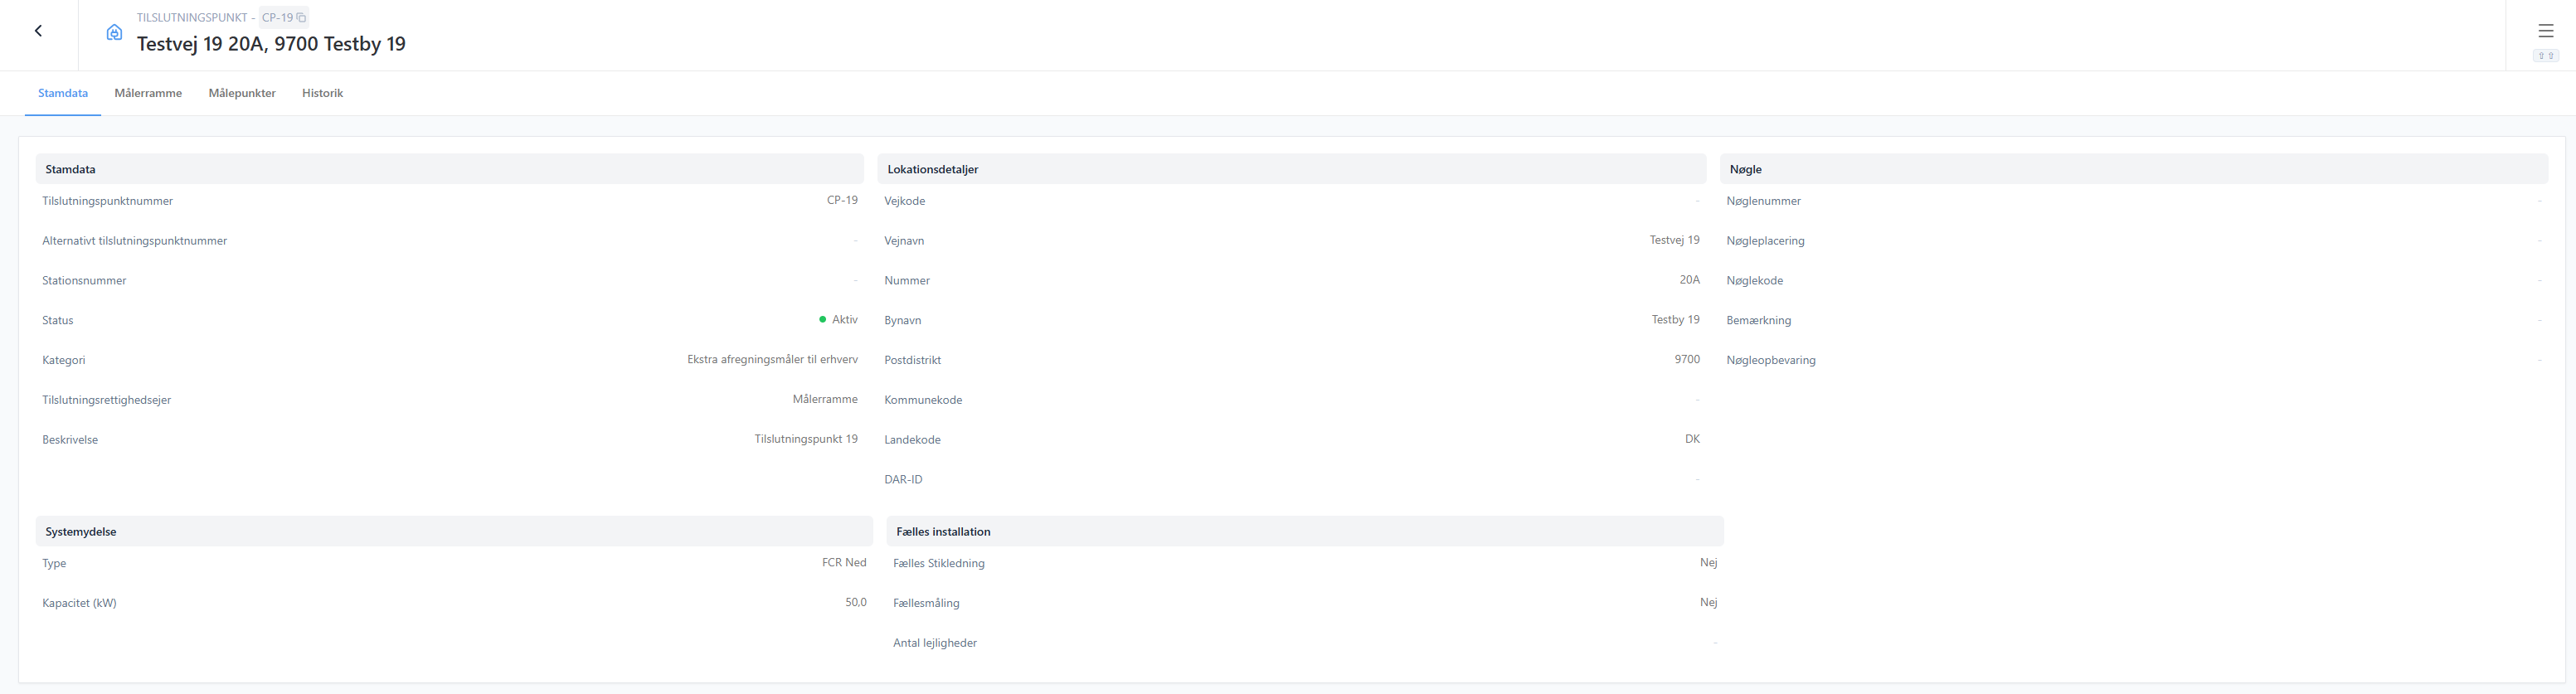Screen dimensions: 2576x694
Task: Click the Lokationsdetaljer section header
Action: pyautogui.click(x=1291, y=169)
